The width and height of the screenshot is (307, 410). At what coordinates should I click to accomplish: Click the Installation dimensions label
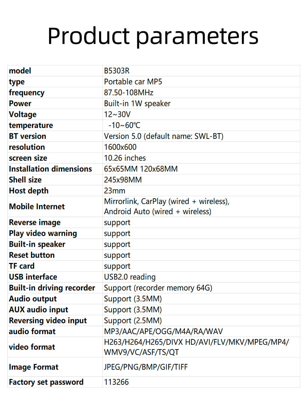pos(50,169)
